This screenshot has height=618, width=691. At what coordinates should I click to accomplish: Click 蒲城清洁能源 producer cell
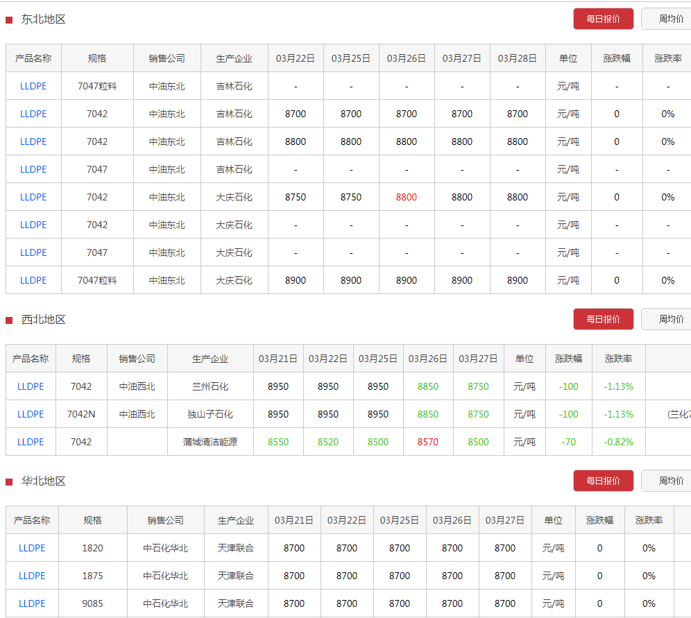(210, 443)
